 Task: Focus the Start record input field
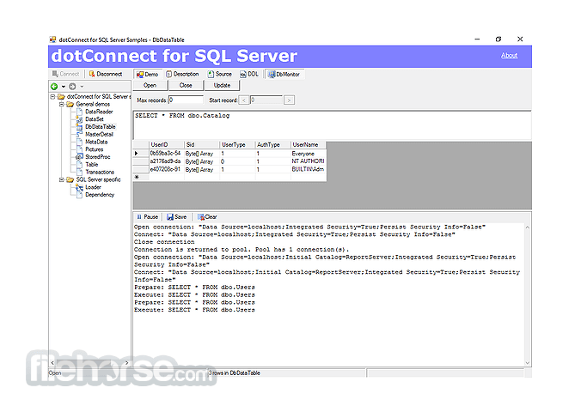tap(266, 100)
